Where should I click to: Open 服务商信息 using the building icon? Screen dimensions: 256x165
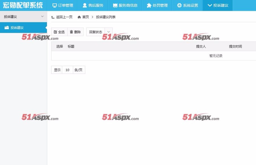tap(115, 5)
